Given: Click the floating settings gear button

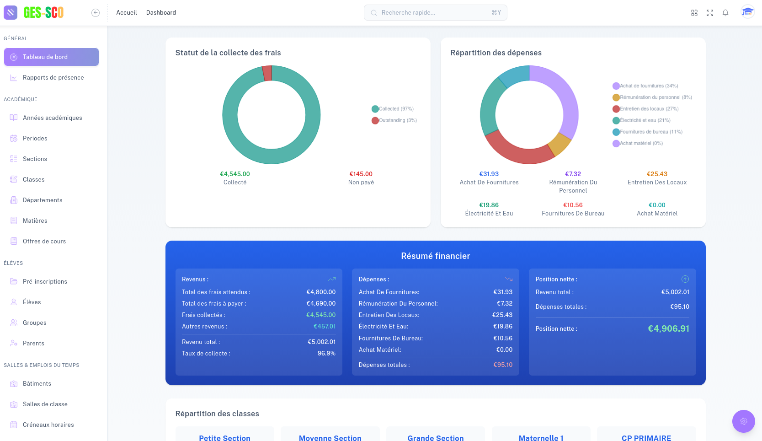Looking at the screenshot, I should 743,421.
